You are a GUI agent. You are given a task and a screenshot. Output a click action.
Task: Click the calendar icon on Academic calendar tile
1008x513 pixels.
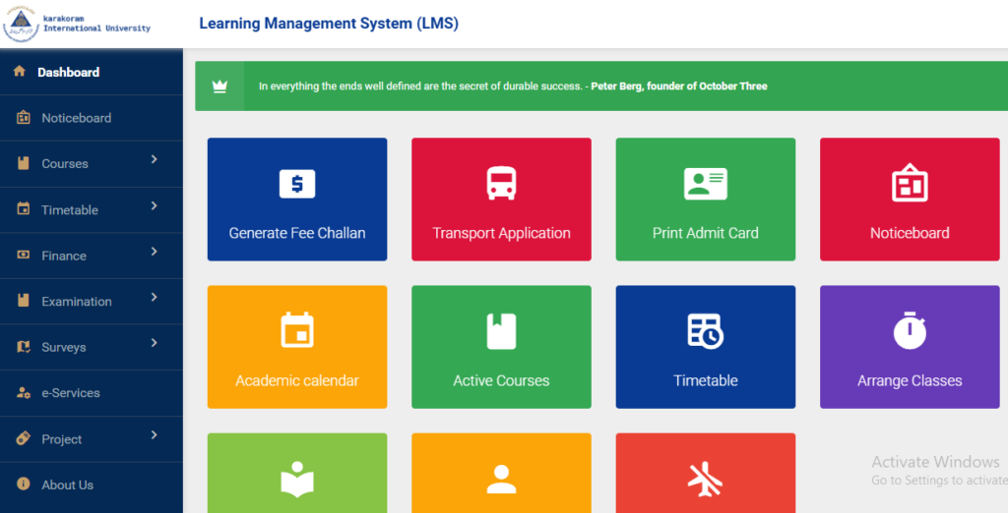click(297, 330)
